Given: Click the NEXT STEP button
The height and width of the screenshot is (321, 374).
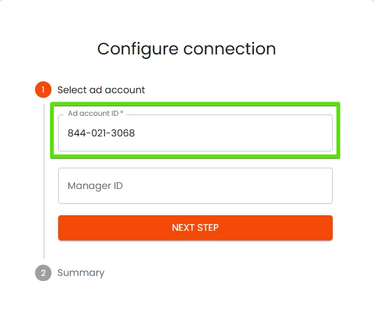Looking at the screenshot, I should point(195,228).
